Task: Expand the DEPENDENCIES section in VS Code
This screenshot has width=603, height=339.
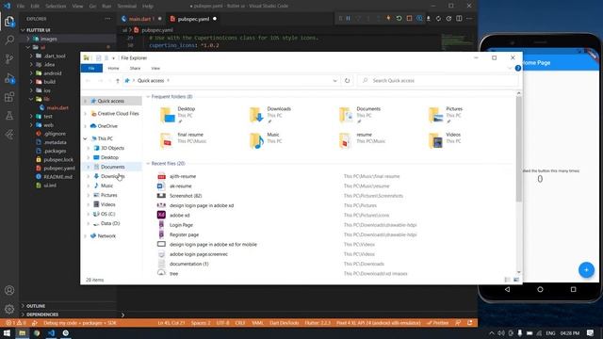Action: click(x=23, y=315)
